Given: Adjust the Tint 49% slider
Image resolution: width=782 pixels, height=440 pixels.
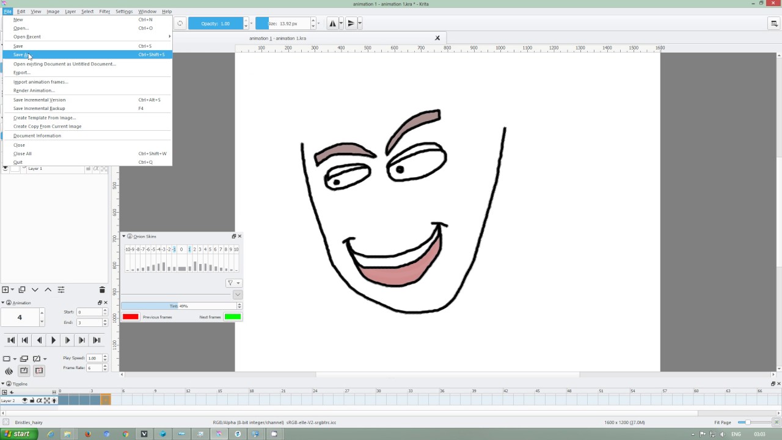Looking at the screenshot, I should point(179,306).
